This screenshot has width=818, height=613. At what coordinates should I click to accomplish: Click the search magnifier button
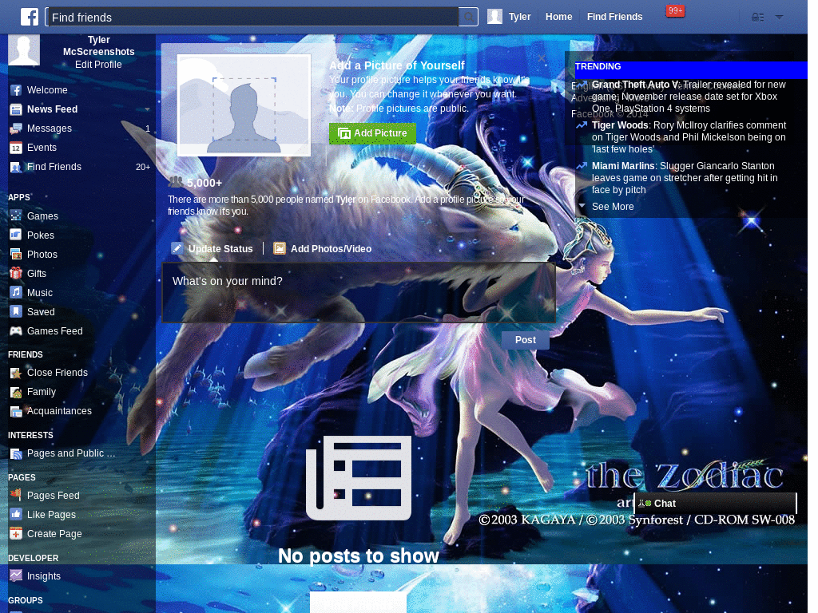point(468,18)
